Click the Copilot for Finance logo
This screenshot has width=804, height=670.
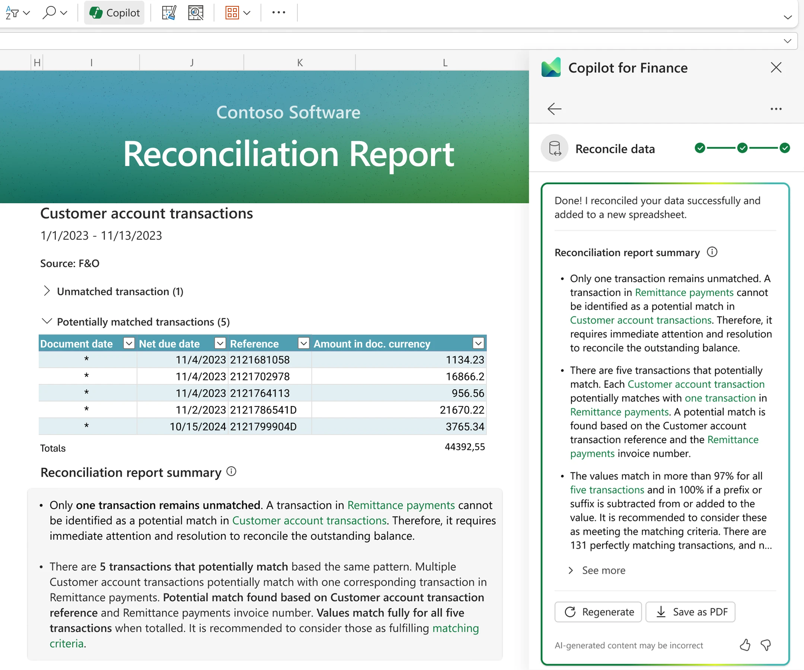(551, 67)
